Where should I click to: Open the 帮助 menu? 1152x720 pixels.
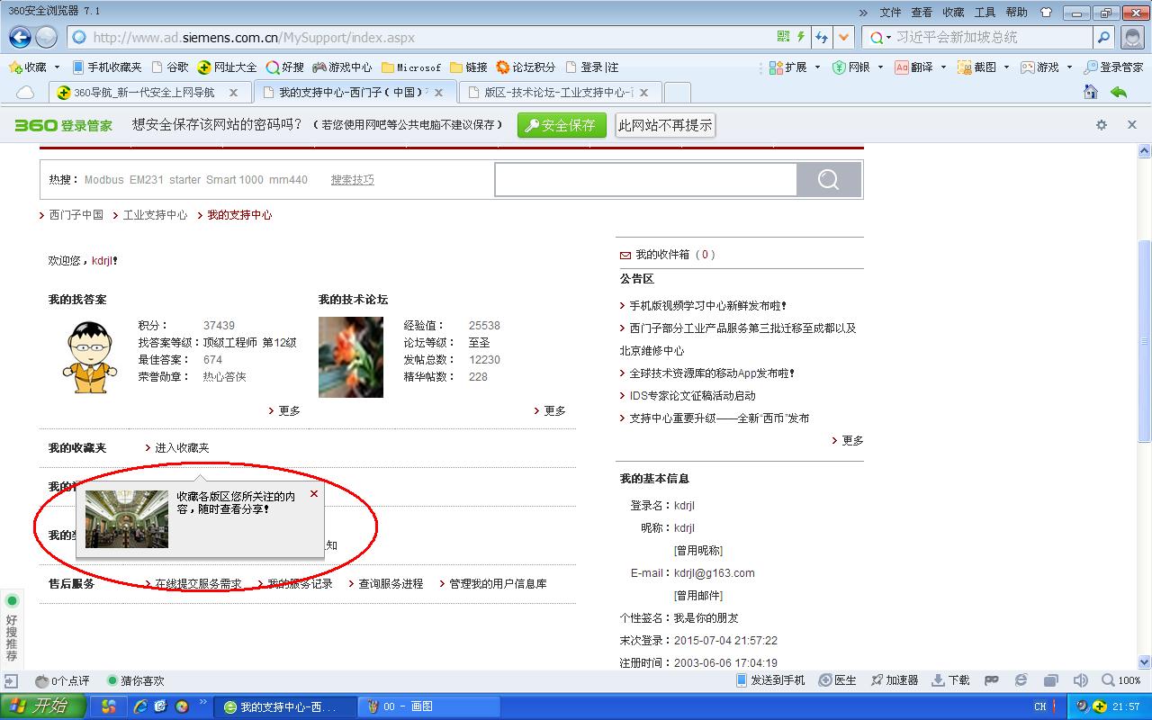tap(1016, 13)
